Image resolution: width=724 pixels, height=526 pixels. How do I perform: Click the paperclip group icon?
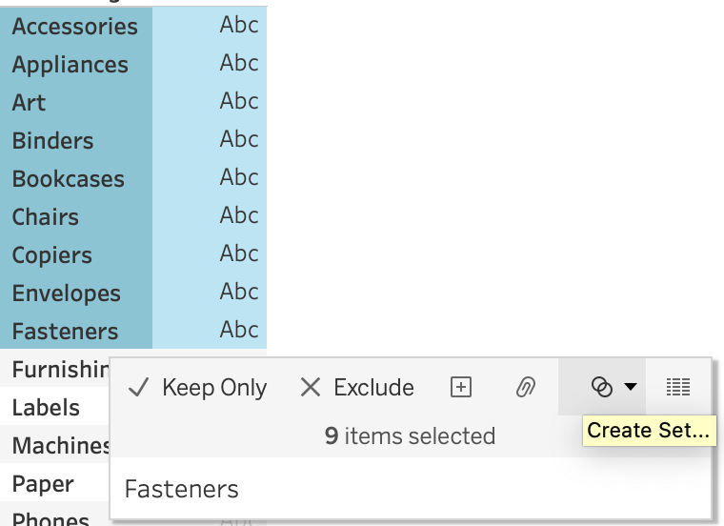pos(525,387)
